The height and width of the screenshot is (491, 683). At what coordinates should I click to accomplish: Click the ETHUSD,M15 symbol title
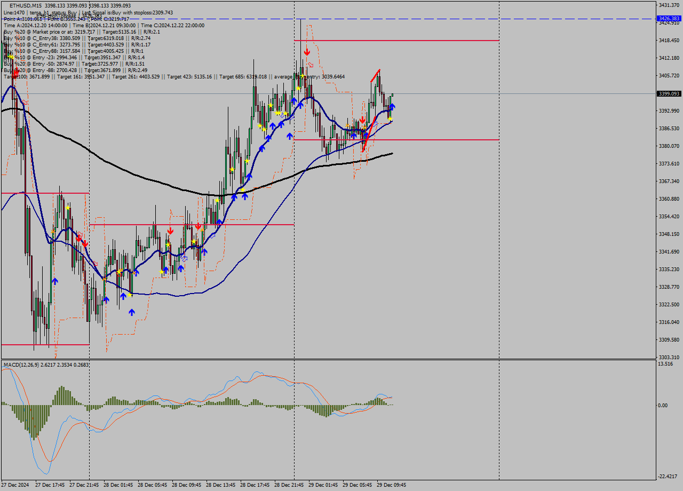click(26, 6)
